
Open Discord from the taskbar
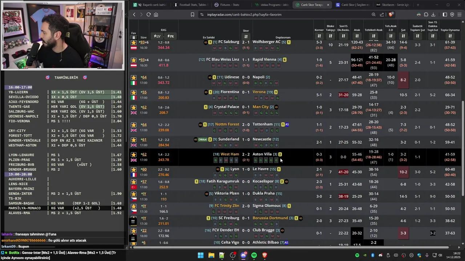point(243,255)
